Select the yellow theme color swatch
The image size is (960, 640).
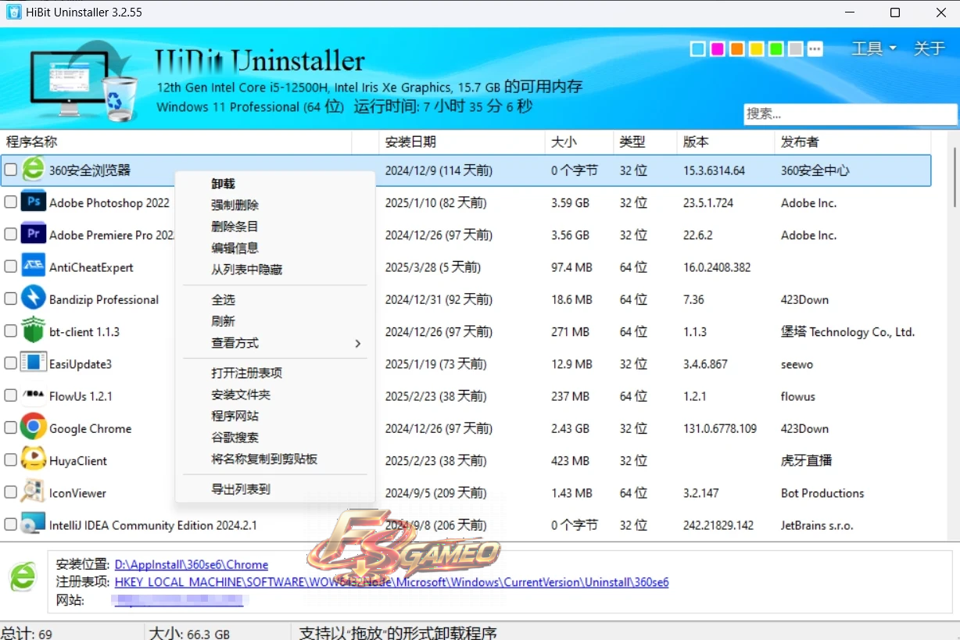tap(756, 49)
